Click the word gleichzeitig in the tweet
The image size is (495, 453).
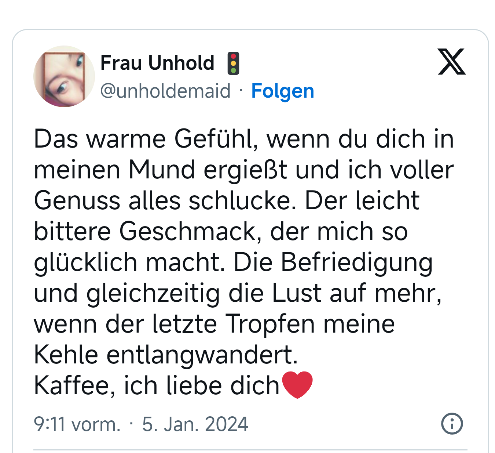pyautogui.click(x=153, y=293)
